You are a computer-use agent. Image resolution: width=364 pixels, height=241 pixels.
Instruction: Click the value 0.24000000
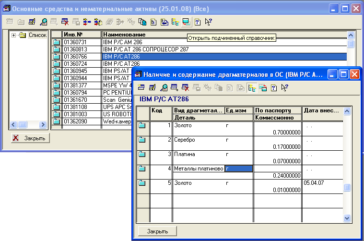tap(287, 176)
